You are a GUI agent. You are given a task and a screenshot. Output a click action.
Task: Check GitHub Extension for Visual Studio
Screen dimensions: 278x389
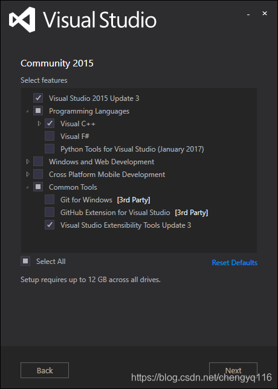(50, 212)
